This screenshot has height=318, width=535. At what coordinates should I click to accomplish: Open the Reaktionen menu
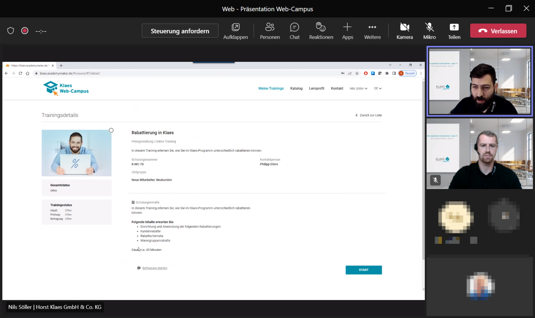pyautogui.click(x=321, y=31)
